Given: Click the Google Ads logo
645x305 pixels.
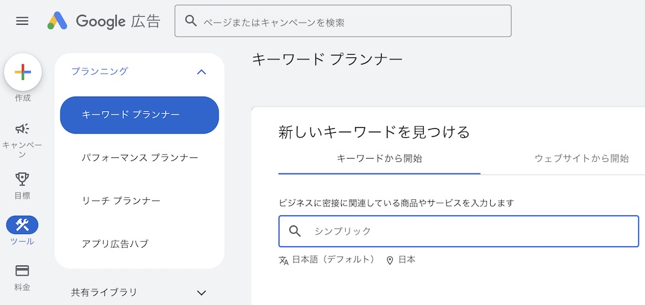Looking at the screenshot, I should (103, 21).
